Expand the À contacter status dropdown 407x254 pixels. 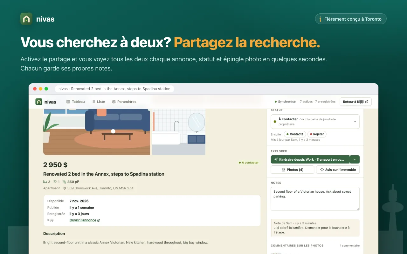[x=315, y=122]
